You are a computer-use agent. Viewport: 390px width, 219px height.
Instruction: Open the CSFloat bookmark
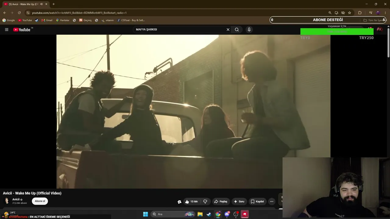click(131, 20)
